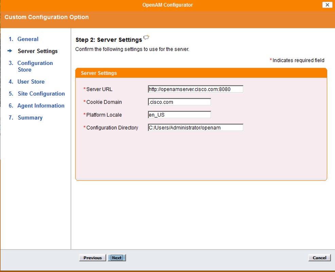
Task: Open the Site Configuration step
Action: (41, 93)
